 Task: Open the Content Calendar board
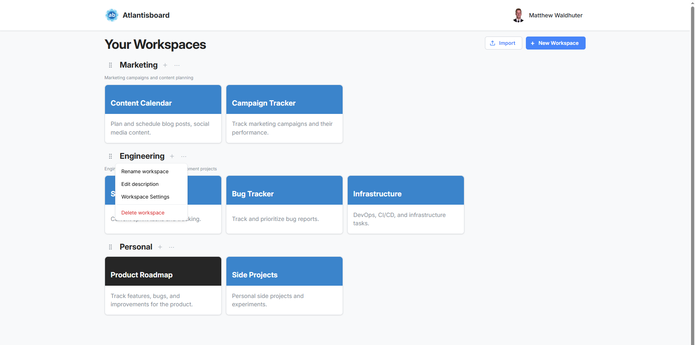coord(163,114)
